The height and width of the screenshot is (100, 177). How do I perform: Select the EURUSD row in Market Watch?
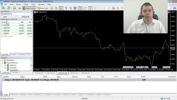(17, 25)
